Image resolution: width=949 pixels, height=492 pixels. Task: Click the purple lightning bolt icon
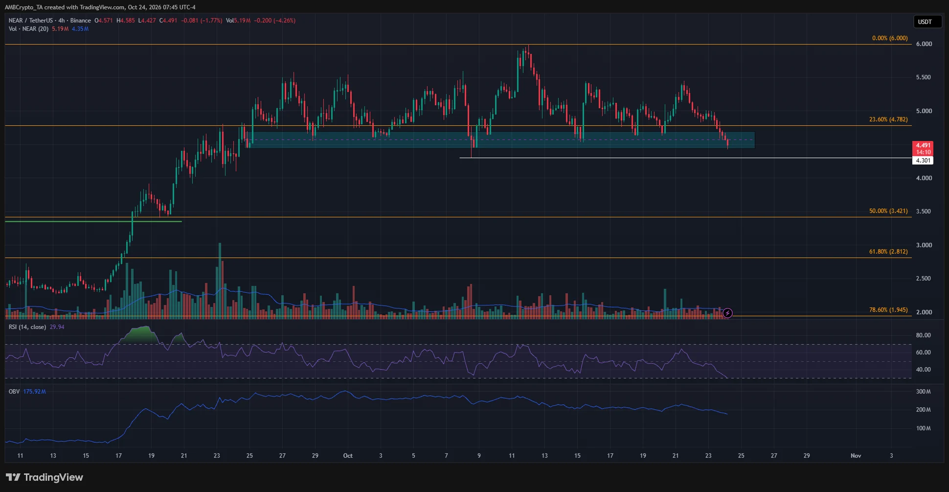(727, 313)
